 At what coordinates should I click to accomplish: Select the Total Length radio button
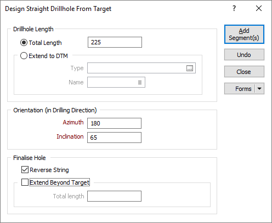tap(24, 43)
